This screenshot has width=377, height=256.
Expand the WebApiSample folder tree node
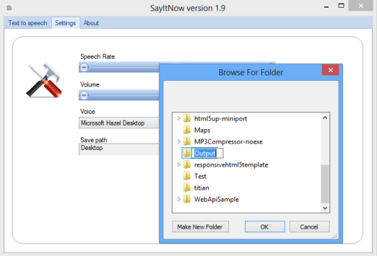[x=179, y=199]
